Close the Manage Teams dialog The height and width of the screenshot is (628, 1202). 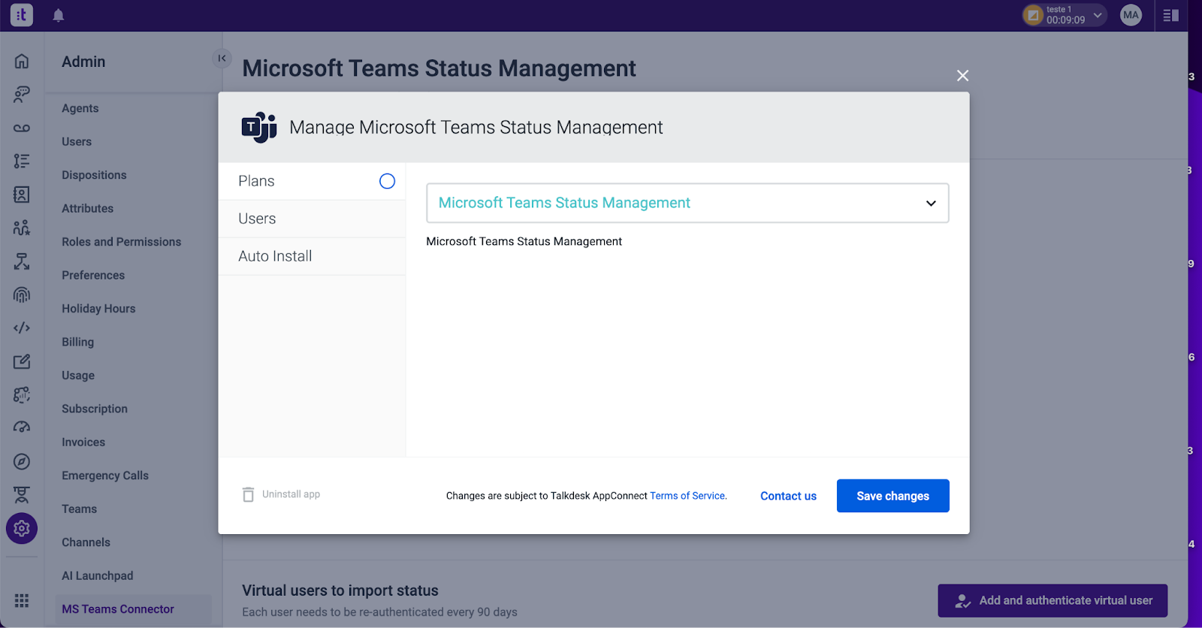(962, 75)
